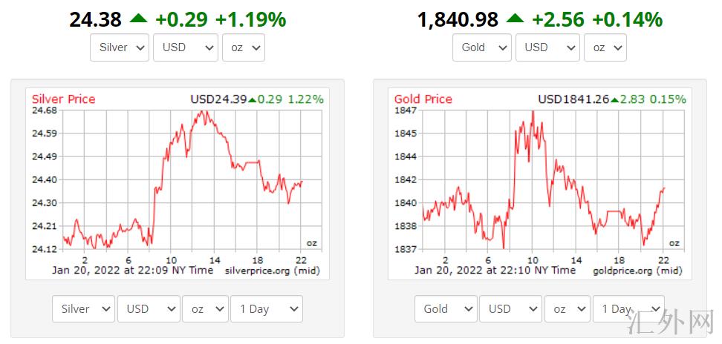Expand the oz dropdown below the gold chart

tap(567, 309)
